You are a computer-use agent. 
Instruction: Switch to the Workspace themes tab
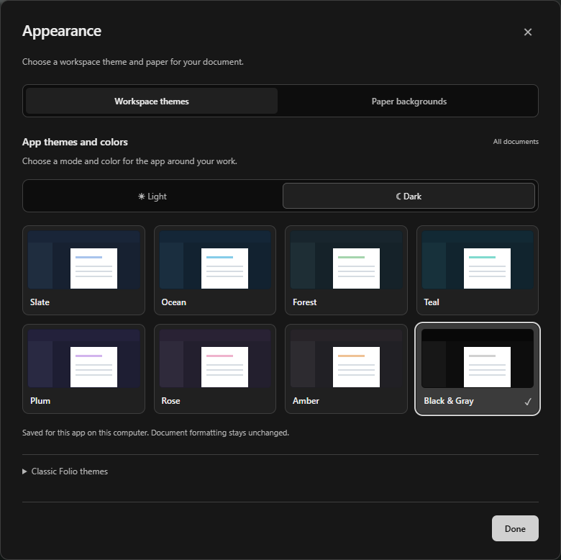tap(151, 101)
